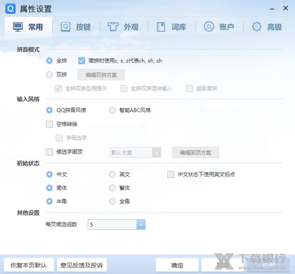Uncheck 简拼时使用c, s, z option

click(x=82, y=61)
